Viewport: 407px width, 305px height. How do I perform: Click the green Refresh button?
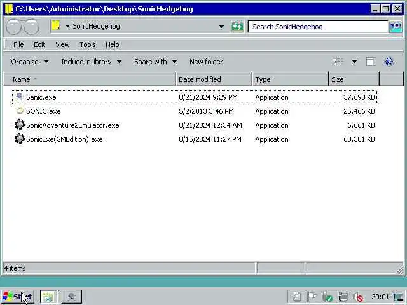(237, 27)
